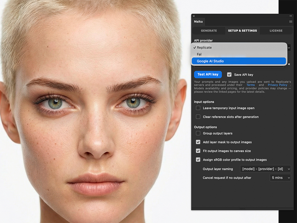
Task: Disable Add layer mask to output images
Action: click(x=198, y=142)
